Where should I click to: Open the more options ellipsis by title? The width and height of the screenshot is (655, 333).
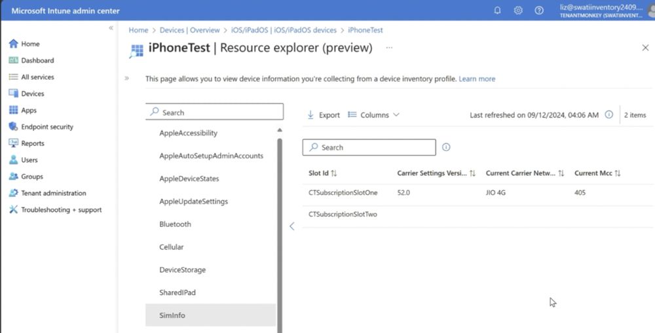tap(389, 48)
